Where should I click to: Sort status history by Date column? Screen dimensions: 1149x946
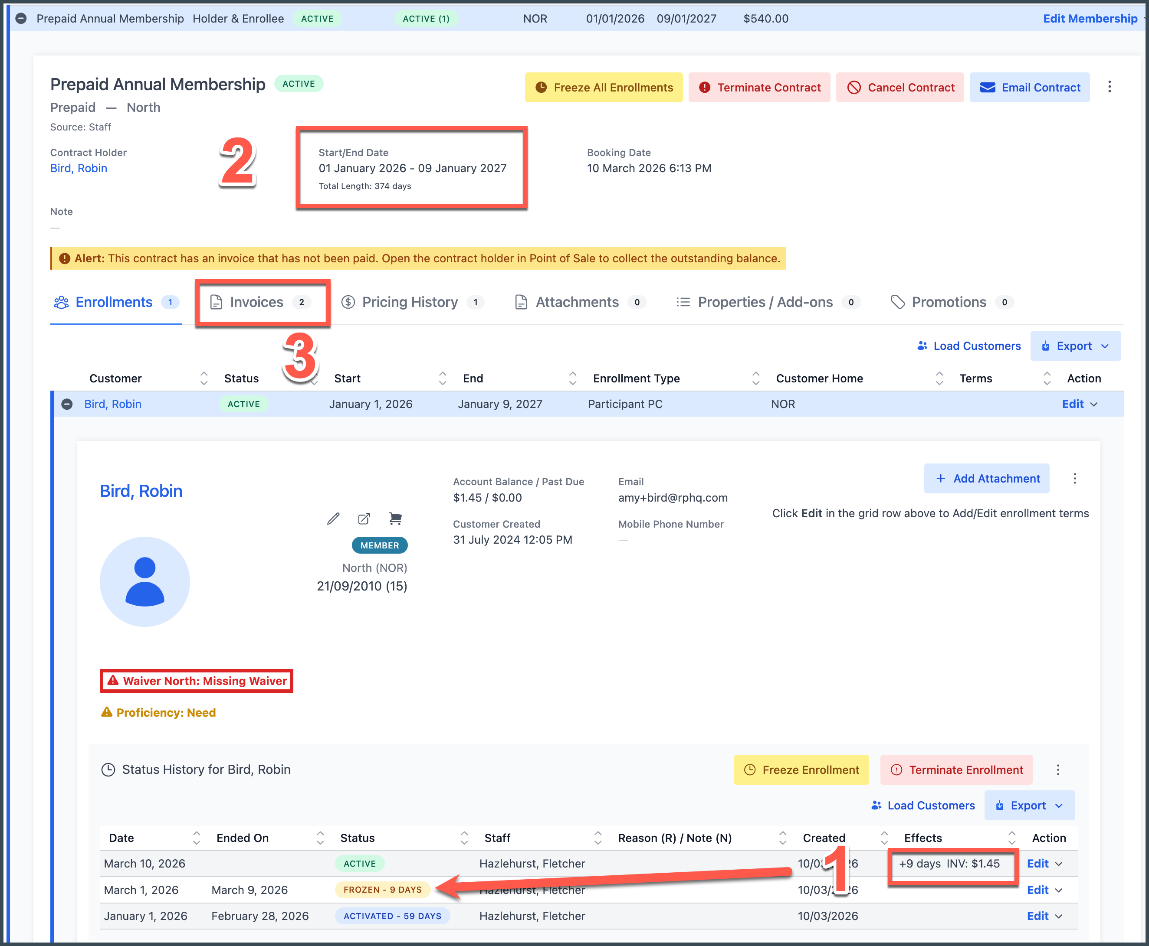196,838
